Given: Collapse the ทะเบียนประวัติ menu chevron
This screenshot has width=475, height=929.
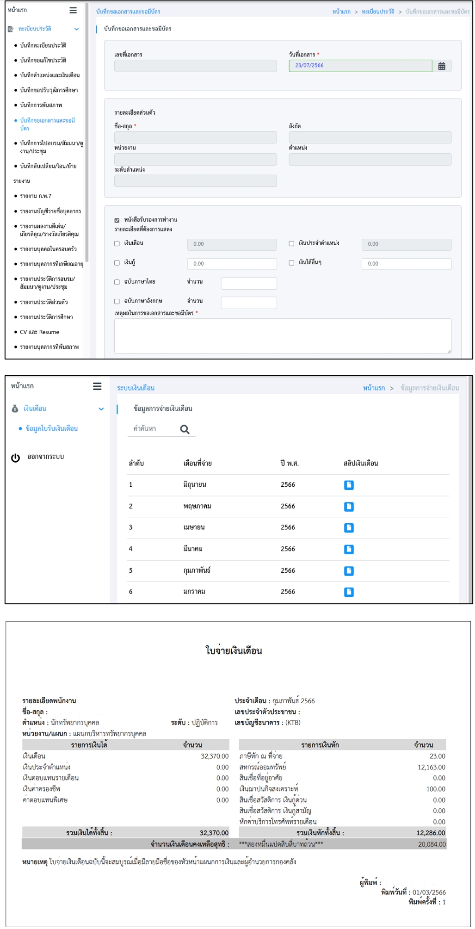Looking at the screenshot, I should pos(76,29).
